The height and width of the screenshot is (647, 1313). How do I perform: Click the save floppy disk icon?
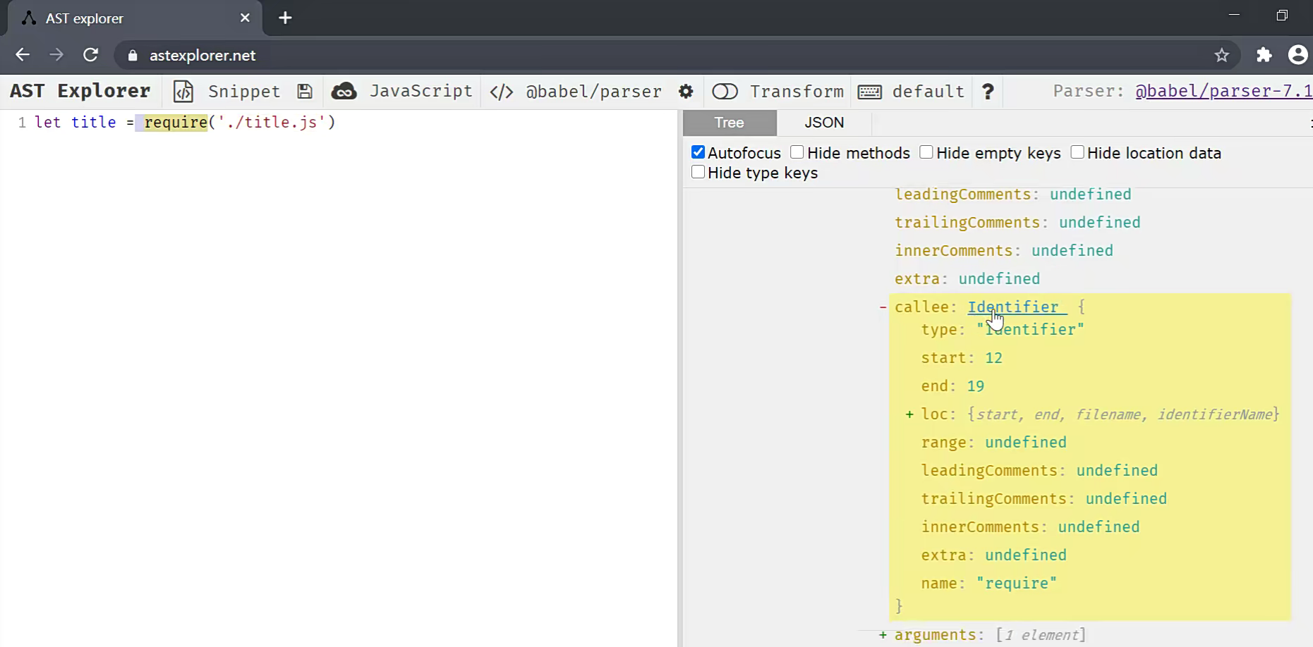[305, 92]
